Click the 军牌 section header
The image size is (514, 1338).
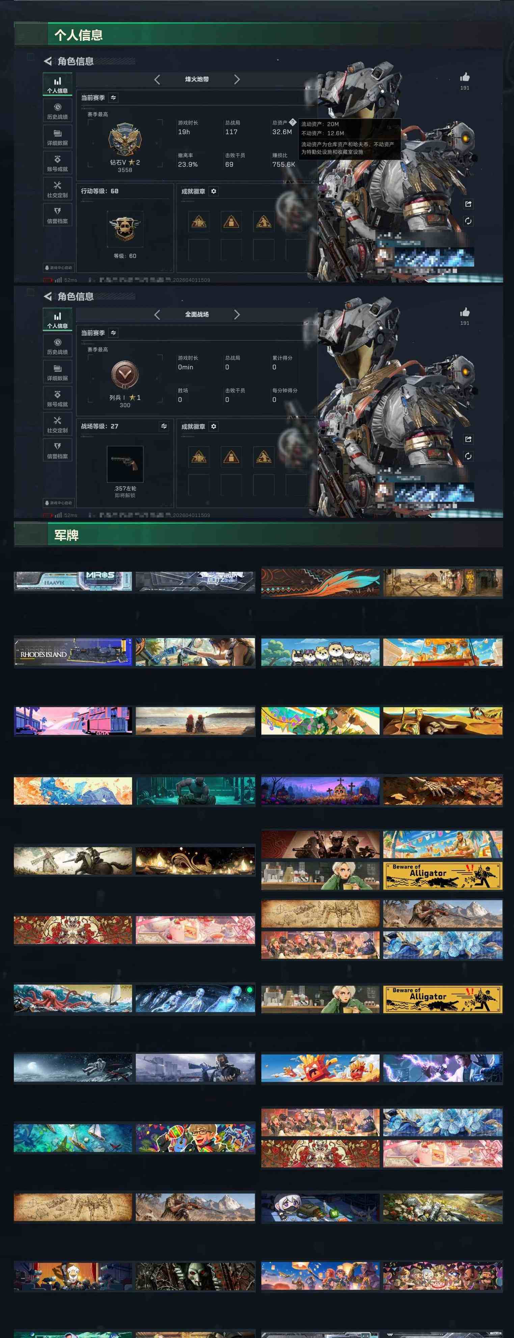[258, 535]
